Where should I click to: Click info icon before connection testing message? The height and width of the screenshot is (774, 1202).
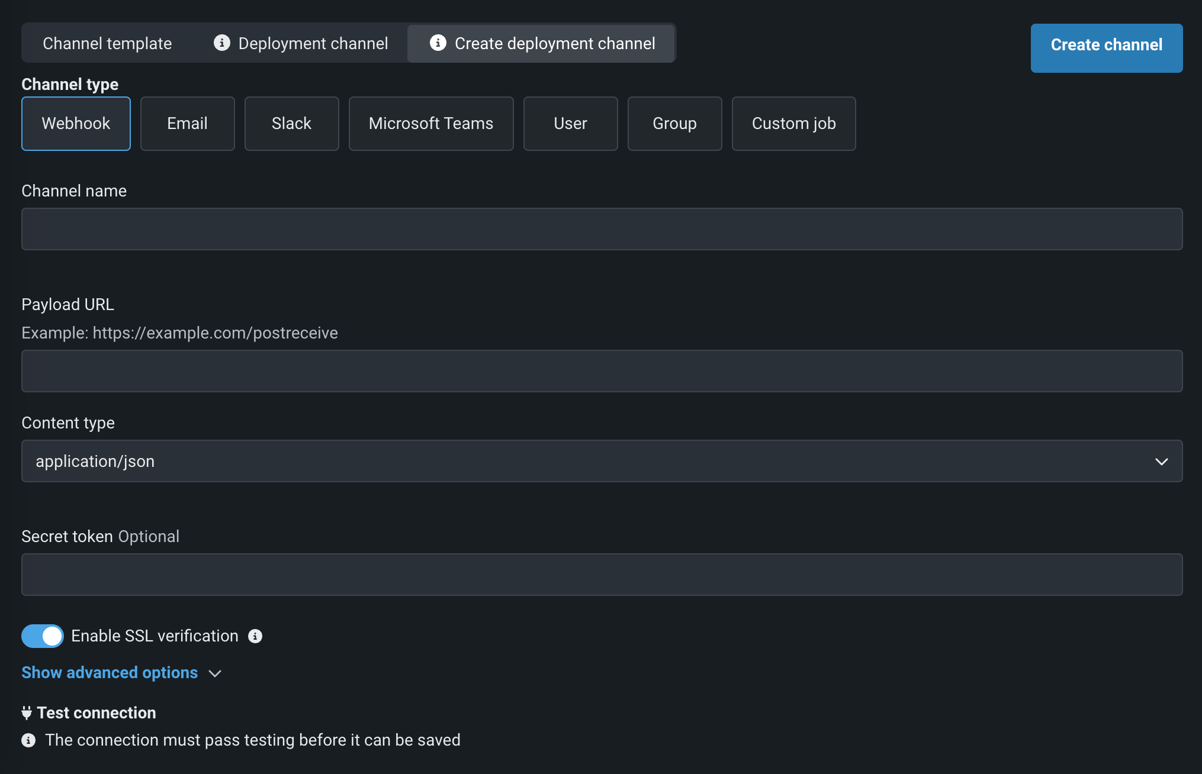tap(28, 740)
